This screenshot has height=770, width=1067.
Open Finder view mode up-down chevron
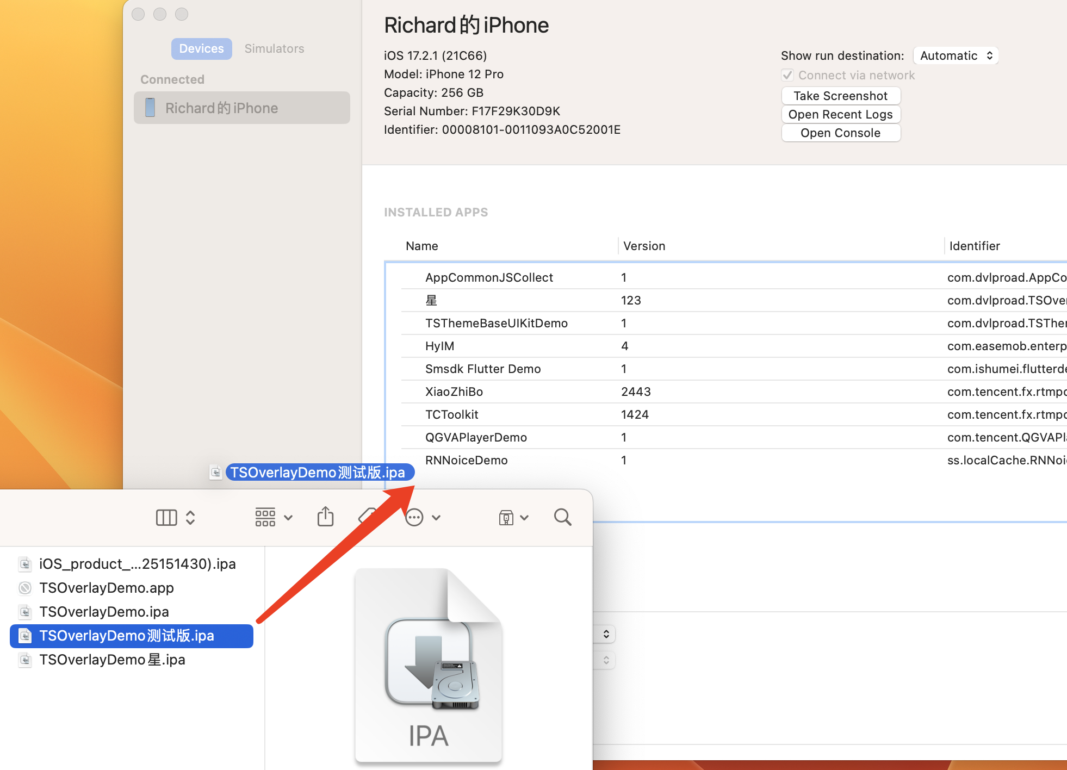(190, 517)
